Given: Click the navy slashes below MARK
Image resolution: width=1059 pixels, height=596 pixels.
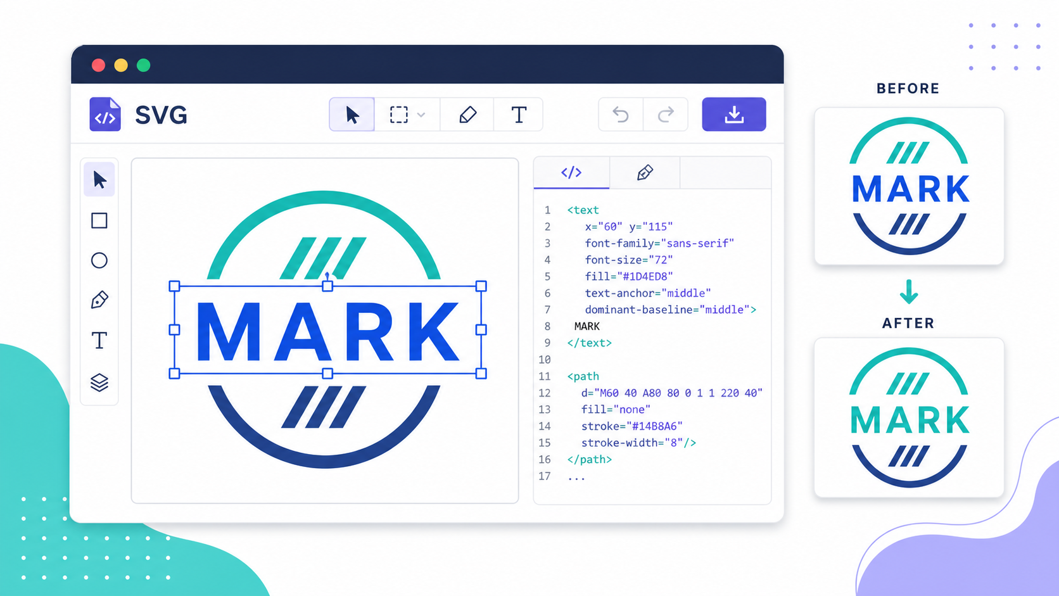Looking at the screenshot, I should pyautogui.click(x=323, y=407).
